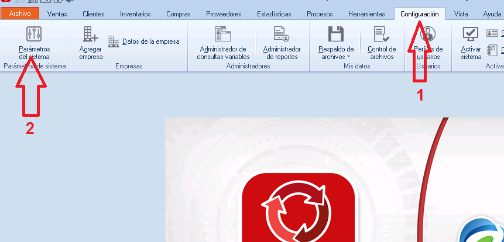This screenshot has height=242, width=504.
Task: Click the address book icon under ID card
Action: coord(492,50)
